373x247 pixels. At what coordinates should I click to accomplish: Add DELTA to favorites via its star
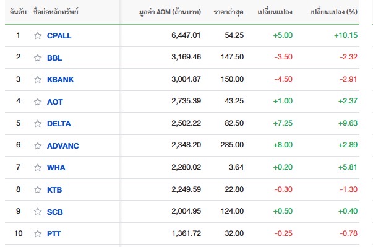tap(38, 123)
